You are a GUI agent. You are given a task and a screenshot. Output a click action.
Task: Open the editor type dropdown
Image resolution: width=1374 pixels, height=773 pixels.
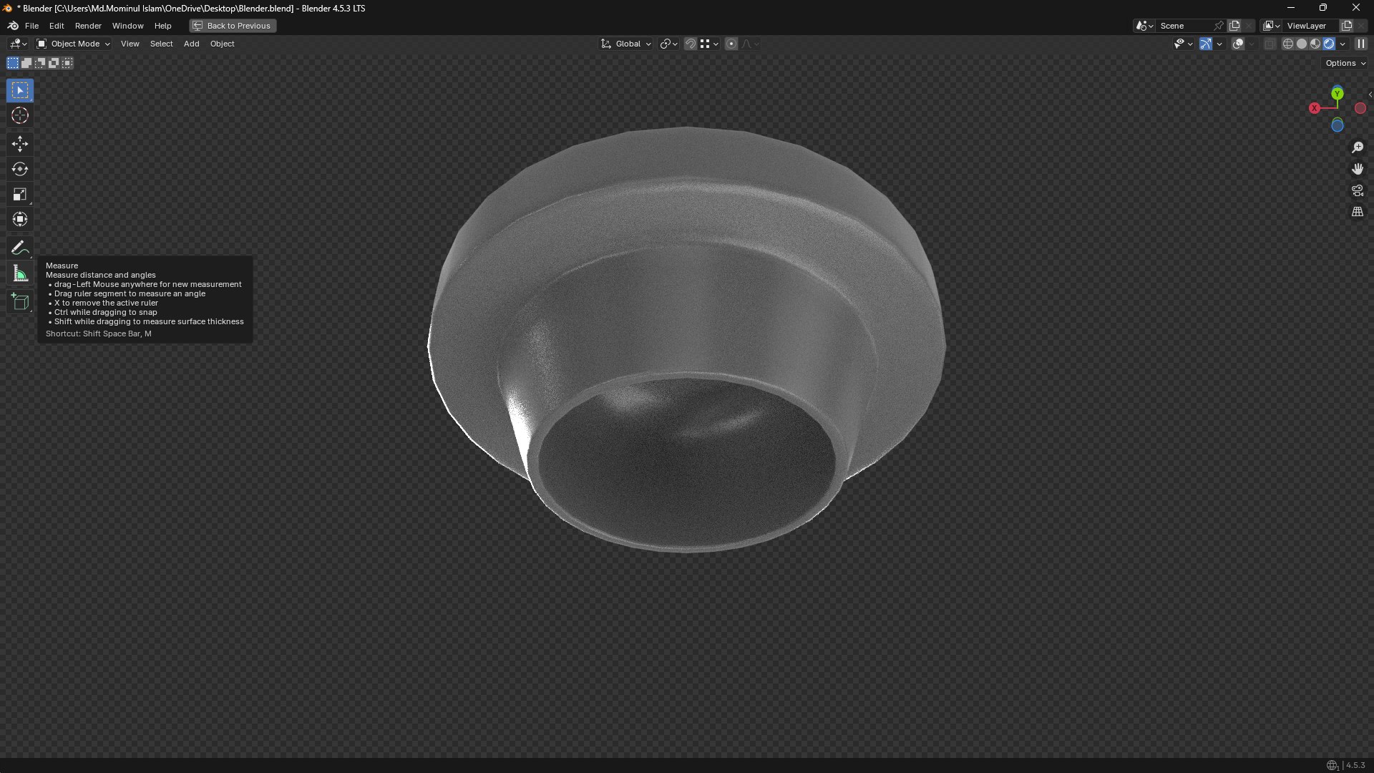point(18,44)
